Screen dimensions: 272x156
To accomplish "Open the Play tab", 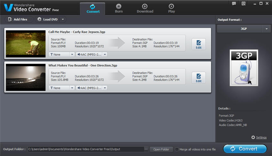I will [172, 9].
